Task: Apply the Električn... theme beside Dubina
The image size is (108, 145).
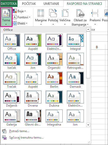Action: point(75,99)
